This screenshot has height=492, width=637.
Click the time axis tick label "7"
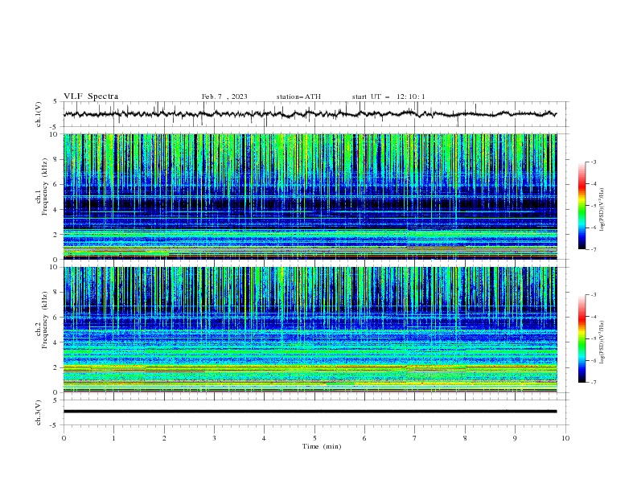pyautogui.click(x=415, y=438)
